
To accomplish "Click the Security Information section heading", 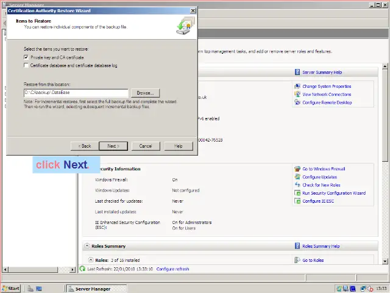I will point(120,169).
